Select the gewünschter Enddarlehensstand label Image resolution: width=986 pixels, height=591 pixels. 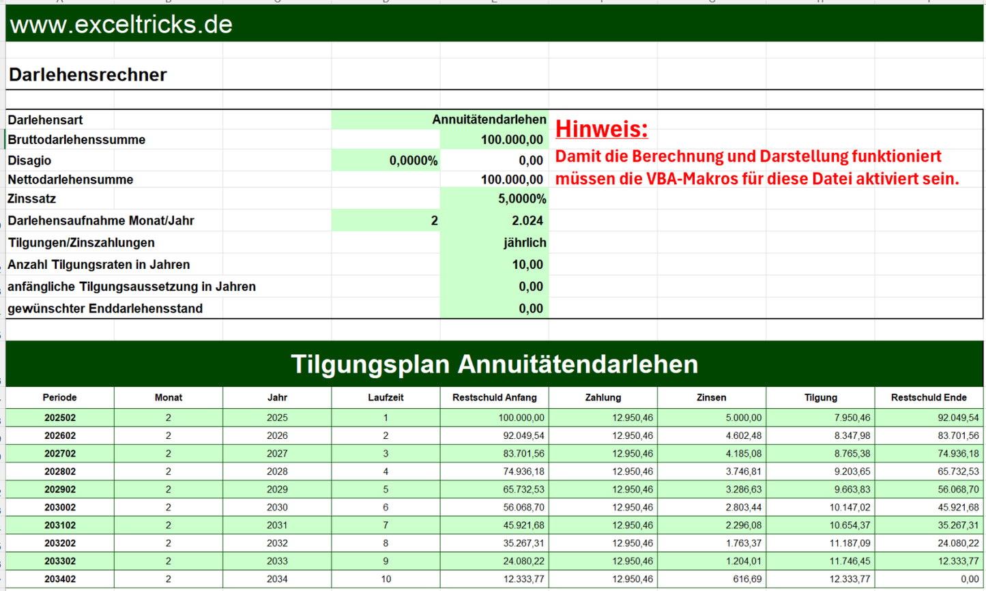pos(105,308)
